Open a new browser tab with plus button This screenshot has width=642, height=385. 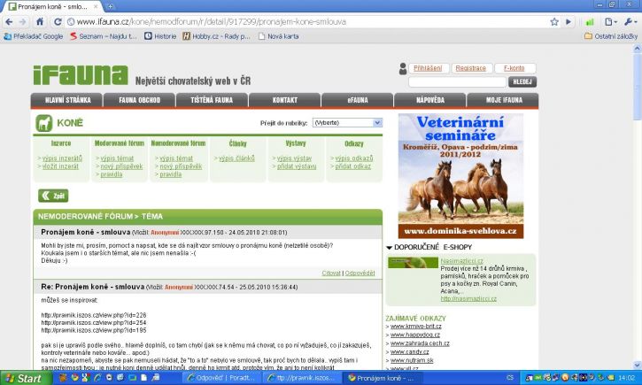point(110,6)
